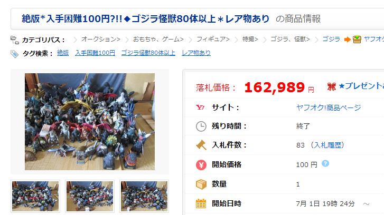The height and width of the screenshot is (215, 384).
Task: Click the green gift box icon
Action: click(357, 39)
